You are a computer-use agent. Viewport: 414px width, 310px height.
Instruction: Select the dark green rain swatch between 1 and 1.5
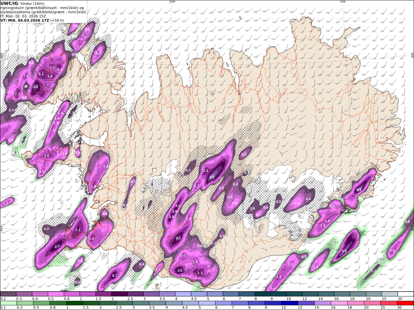75,303
